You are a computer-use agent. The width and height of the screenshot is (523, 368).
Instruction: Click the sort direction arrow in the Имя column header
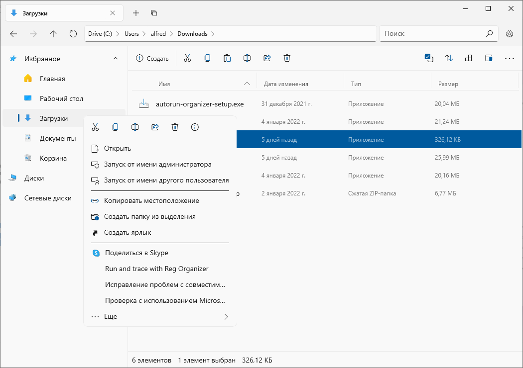[247, 84]
